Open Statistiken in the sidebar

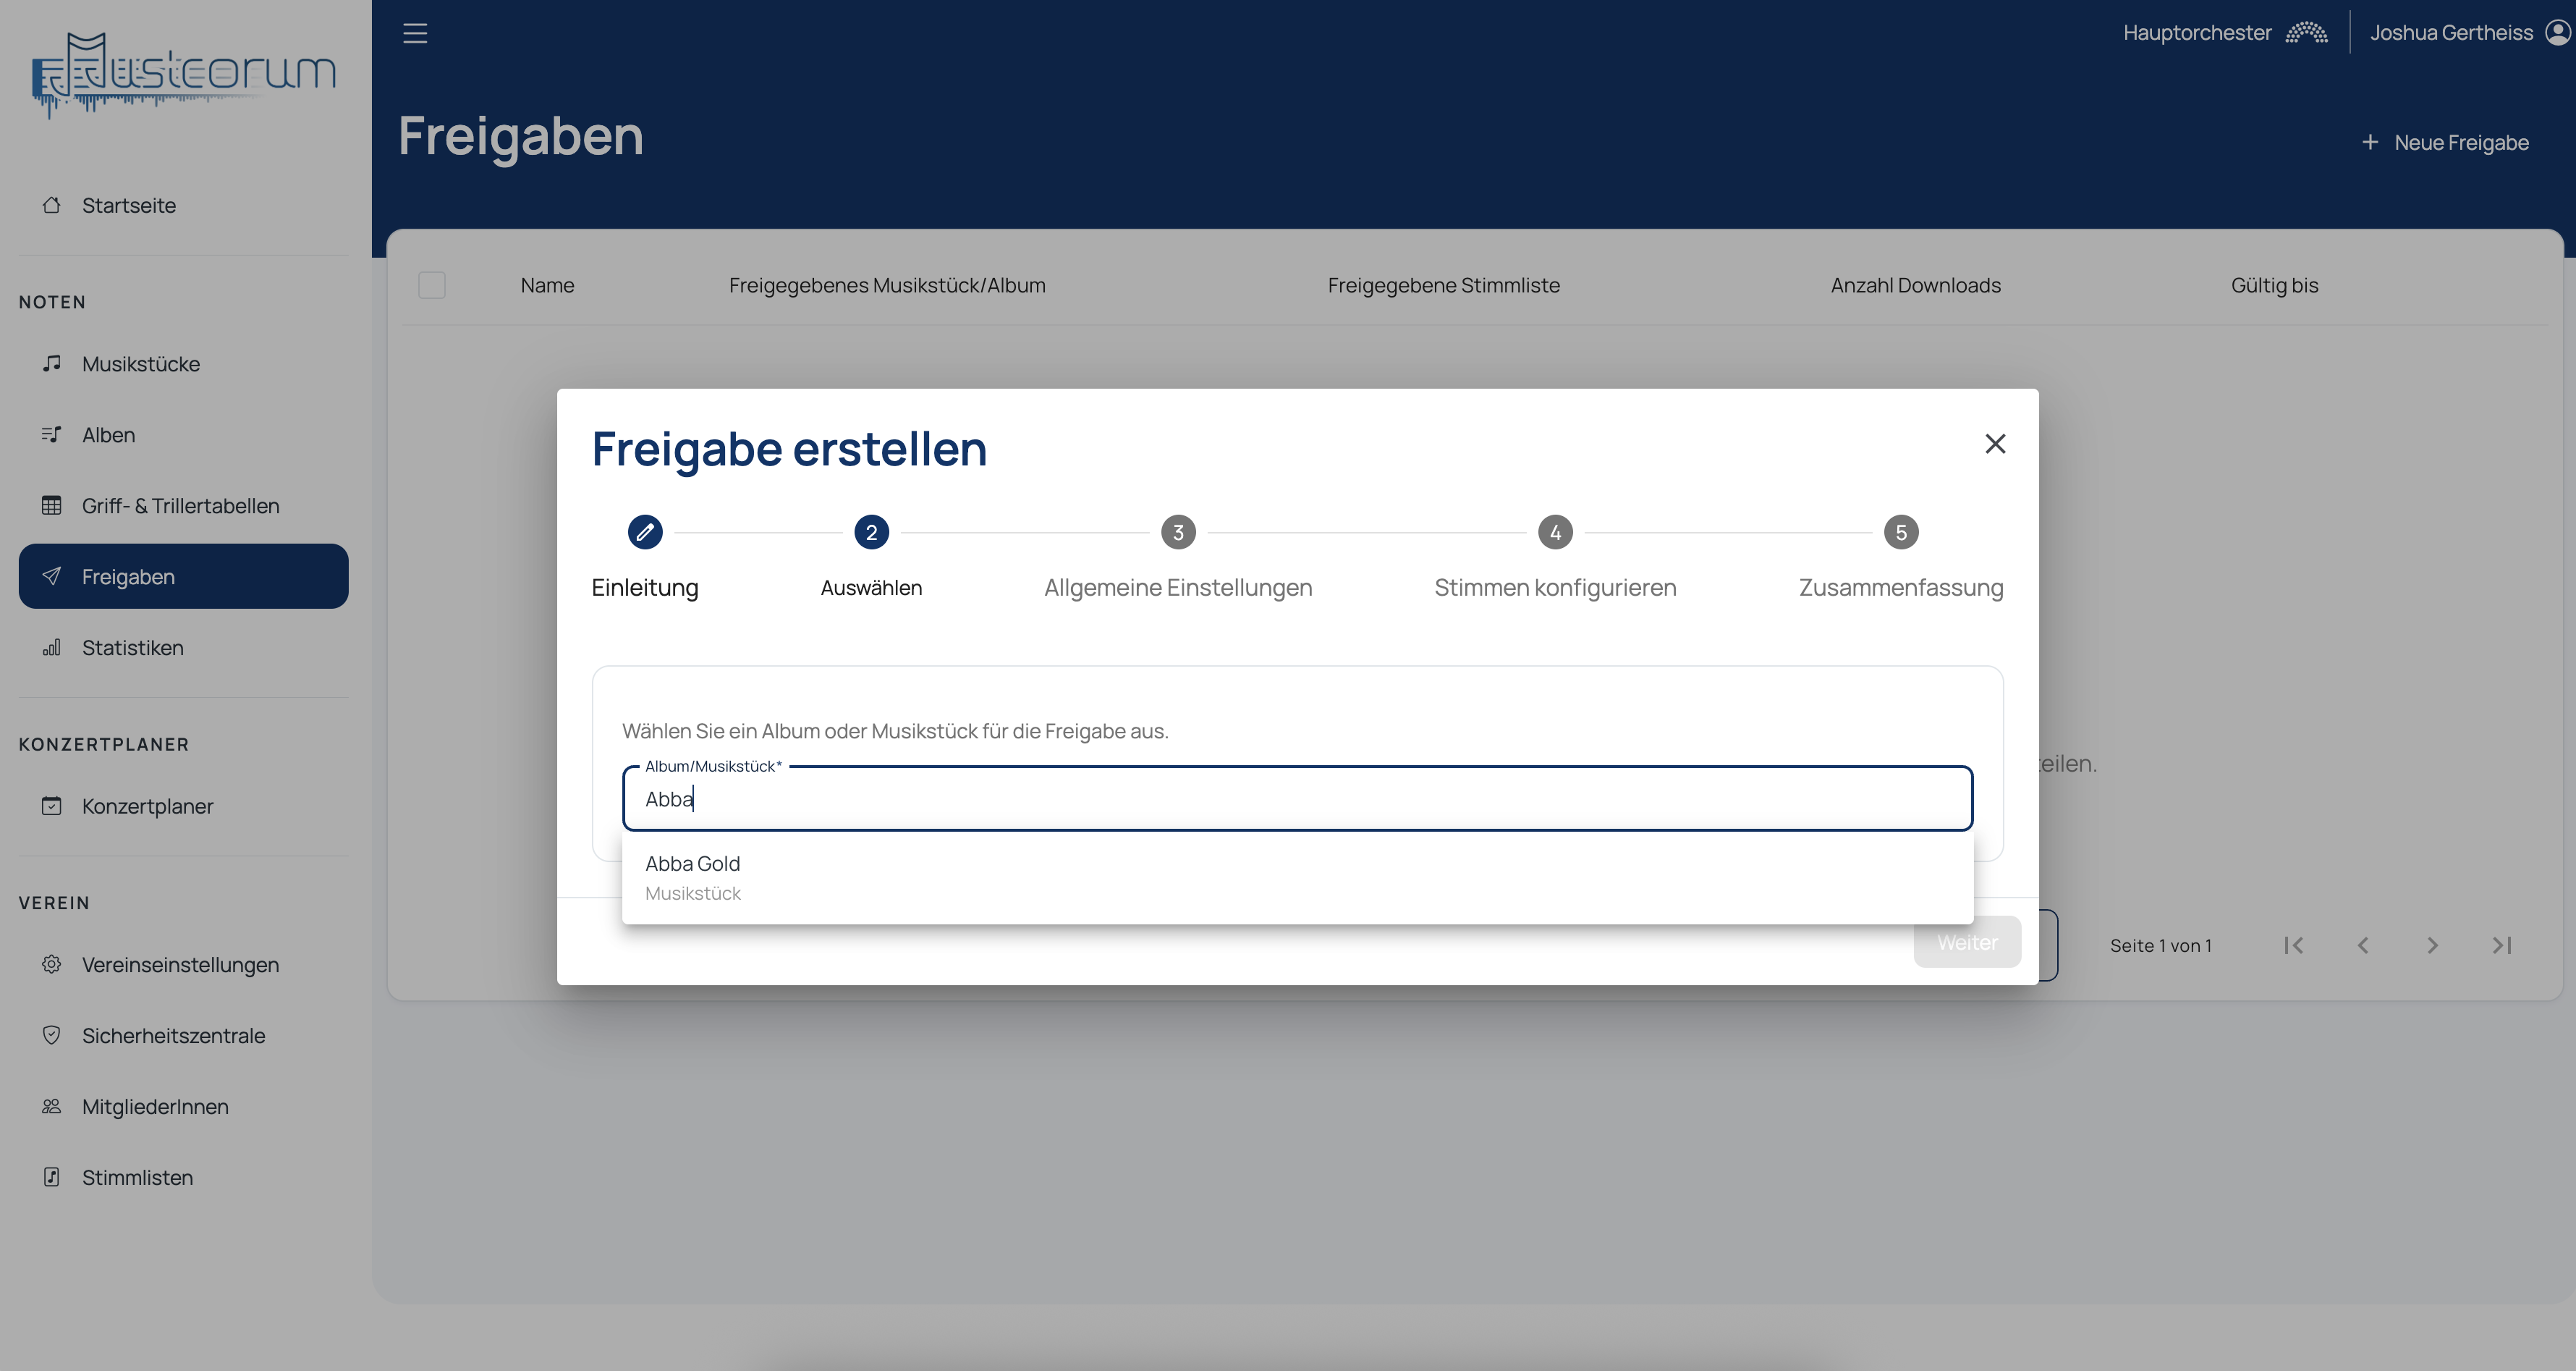click(x=132, y=647)
